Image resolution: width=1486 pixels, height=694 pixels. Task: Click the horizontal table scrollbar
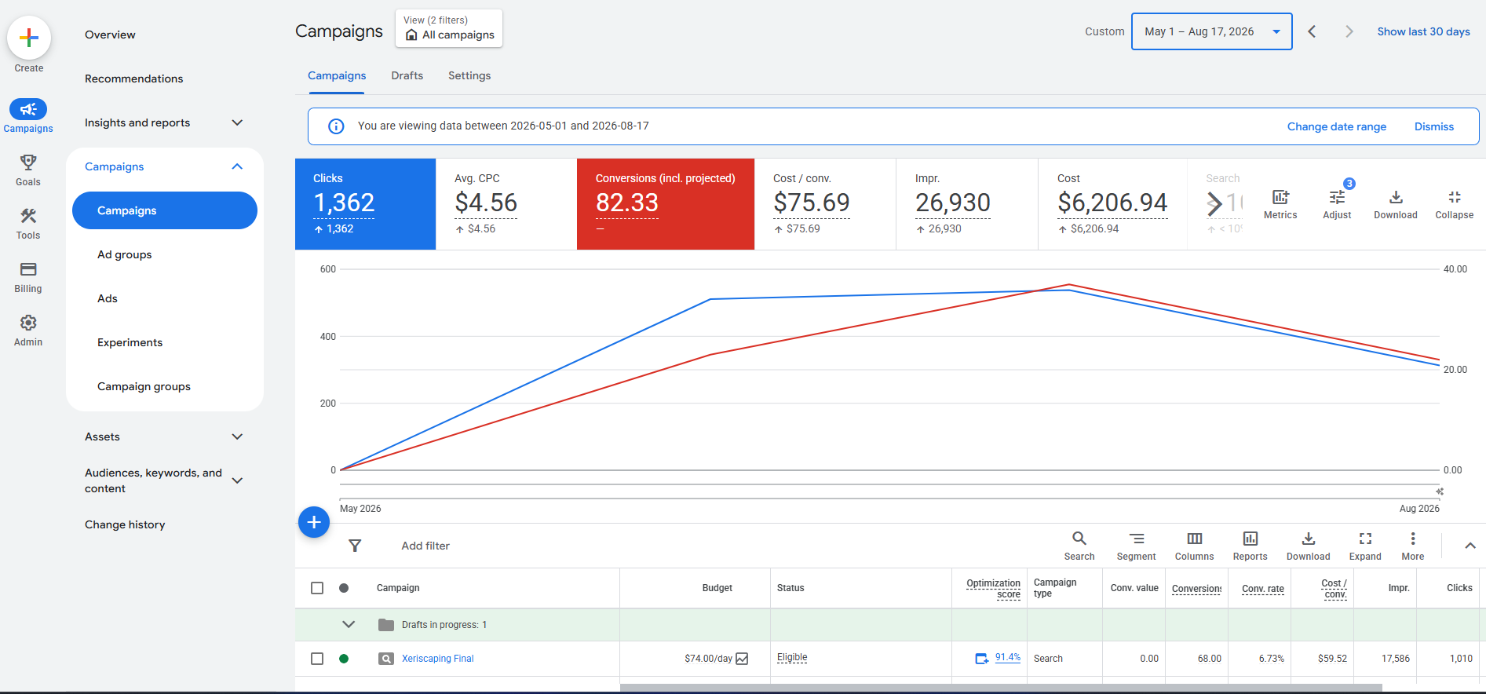[x=1001, y=688]
